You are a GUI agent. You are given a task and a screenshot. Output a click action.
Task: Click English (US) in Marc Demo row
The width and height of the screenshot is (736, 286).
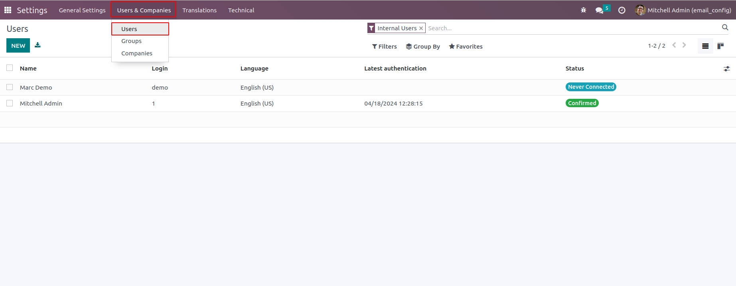257,88
